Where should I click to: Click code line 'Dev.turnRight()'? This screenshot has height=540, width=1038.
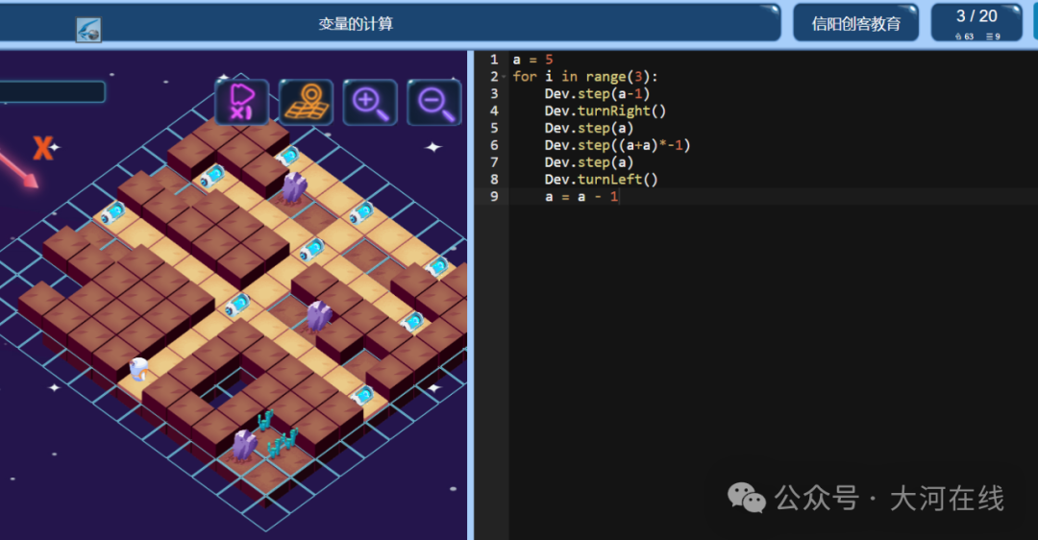click(x=605, y=111)
